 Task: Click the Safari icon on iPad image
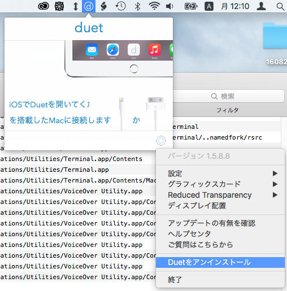pyautogui.click(x=113, y=50)
